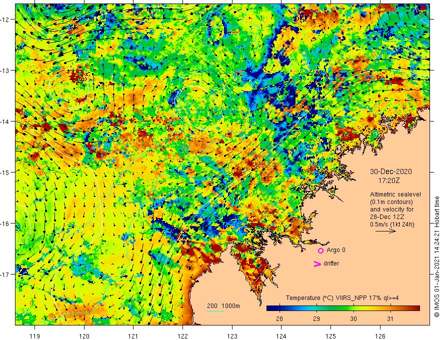Click the longitude axis label 126
This screenshot has width=440, height=340.
[x=380, y=336]
